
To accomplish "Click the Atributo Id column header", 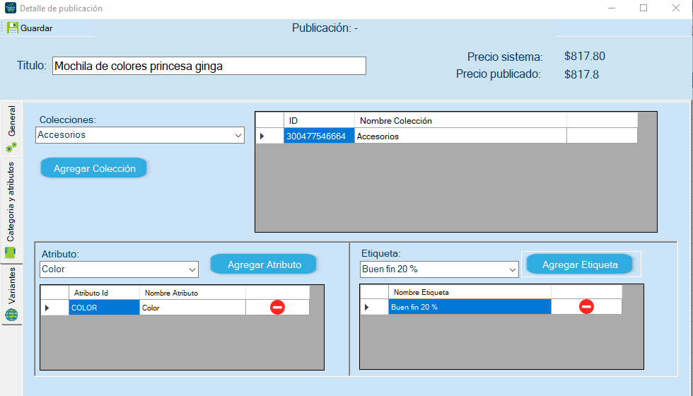I will coord(105,293).
